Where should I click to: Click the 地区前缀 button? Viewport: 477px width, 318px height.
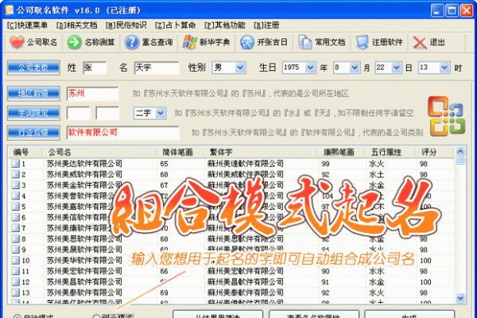pyautogui.click(x=33, y=94)
